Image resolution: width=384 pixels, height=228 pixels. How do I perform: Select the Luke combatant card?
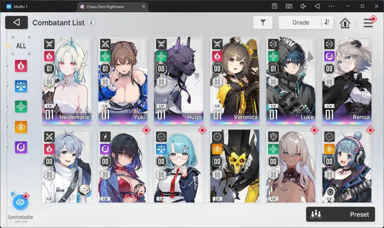click(291, 81)
